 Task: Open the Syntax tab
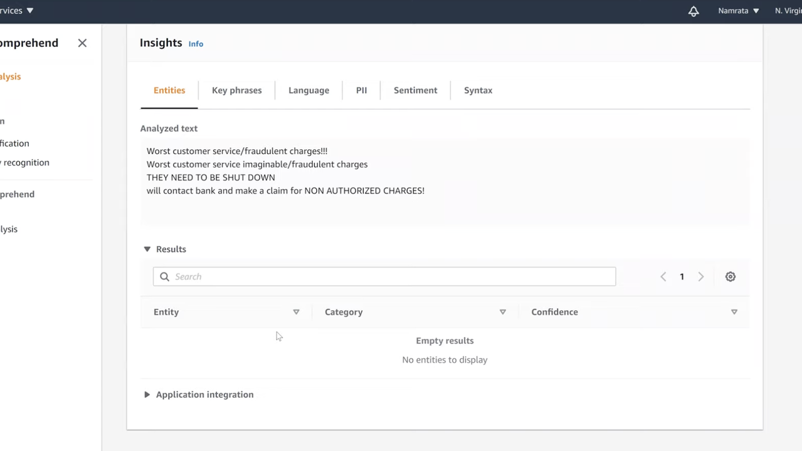click(x=478, y=90)
